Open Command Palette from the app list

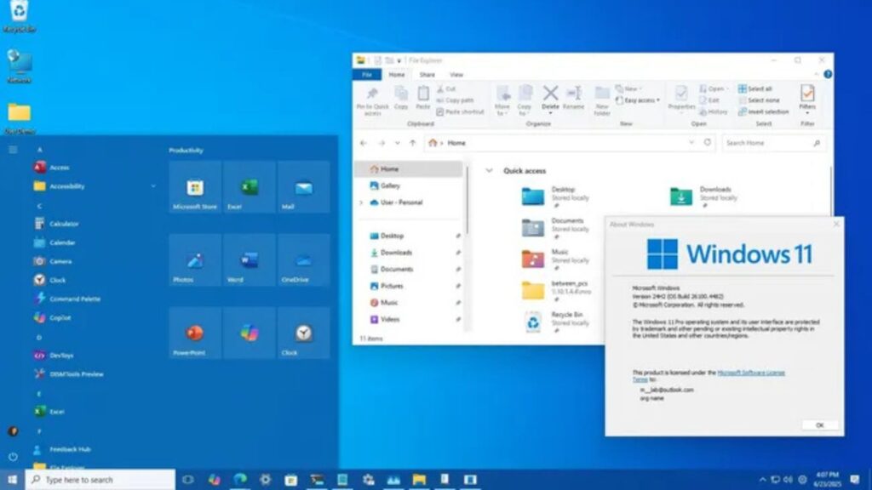(x=74, y=299)
